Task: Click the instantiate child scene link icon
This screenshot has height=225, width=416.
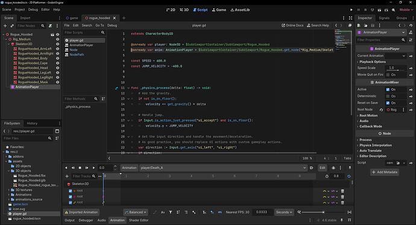Action: coord(12,26)
